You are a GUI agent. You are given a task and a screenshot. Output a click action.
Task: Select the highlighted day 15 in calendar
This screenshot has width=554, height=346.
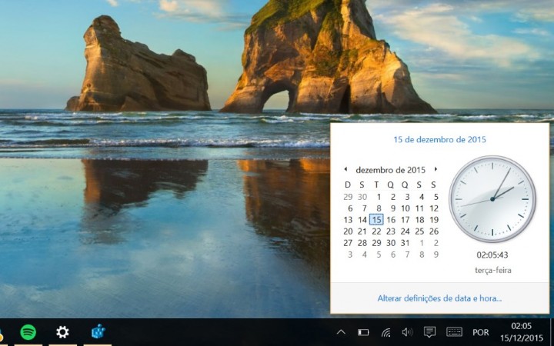[376, 219]
